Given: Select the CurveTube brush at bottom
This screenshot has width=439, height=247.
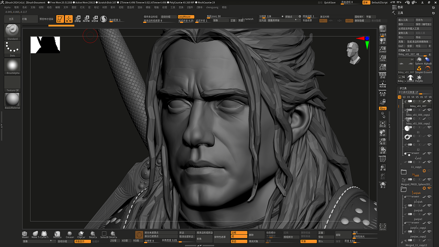Looking at the screenshot, I should coord(44,235).
